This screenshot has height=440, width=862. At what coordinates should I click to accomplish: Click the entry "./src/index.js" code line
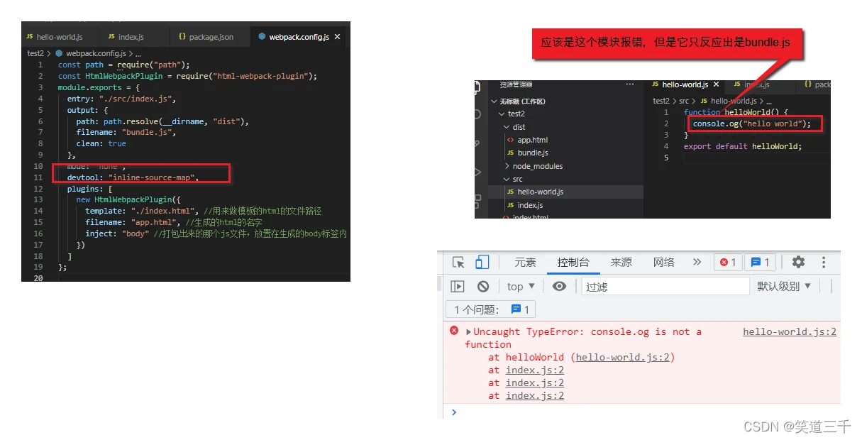pos(121,99)
